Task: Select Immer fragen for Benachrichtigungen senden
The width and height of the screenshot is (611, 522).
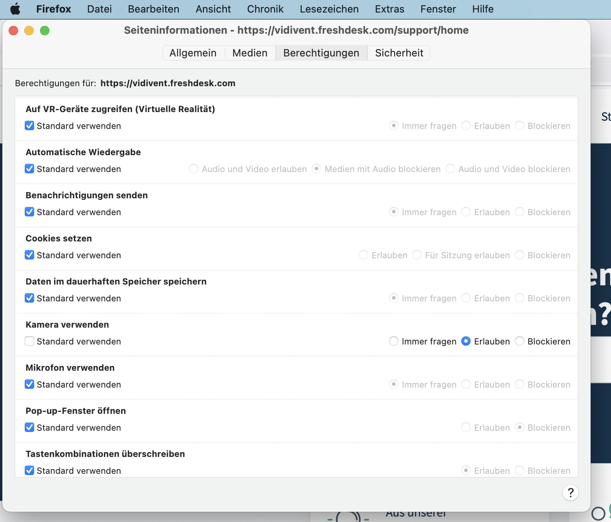Action: [394, 212]
